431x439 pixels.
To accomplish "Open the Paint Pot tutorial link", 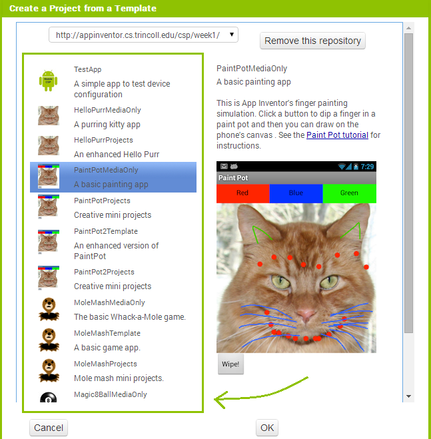I will pyautogui.click(x=337, y=135).
